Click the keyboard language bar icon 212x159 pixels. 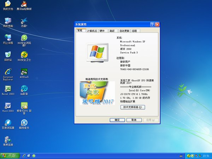(181, 156)
